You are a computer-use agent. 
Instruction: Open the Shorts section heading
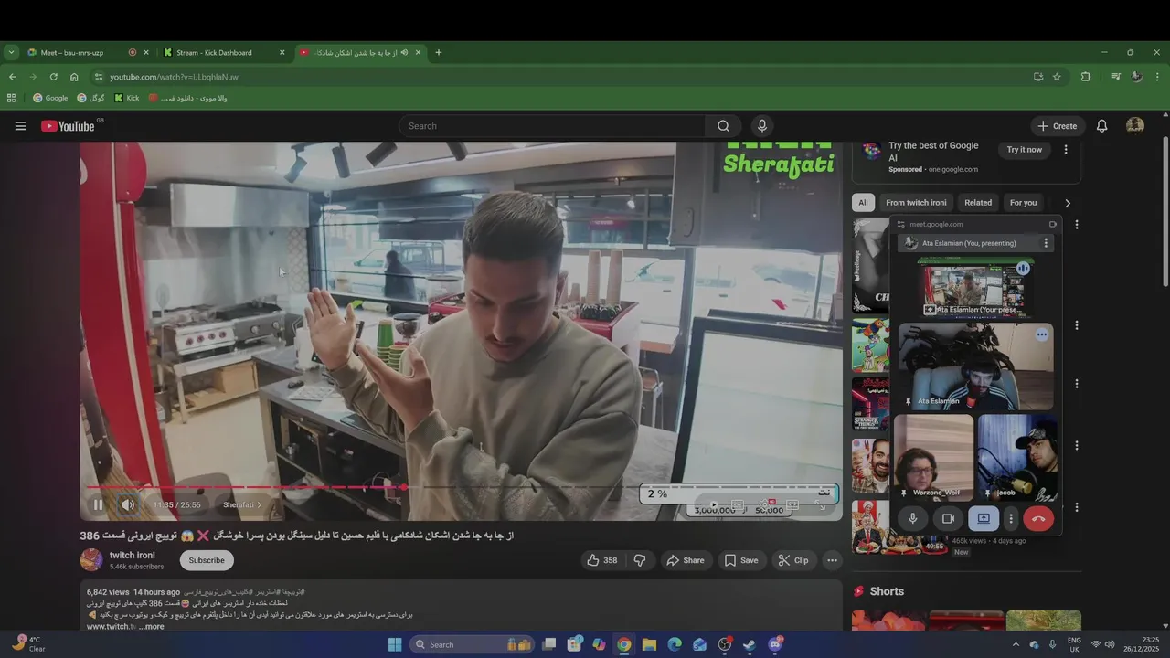click(x=887, y=591)
